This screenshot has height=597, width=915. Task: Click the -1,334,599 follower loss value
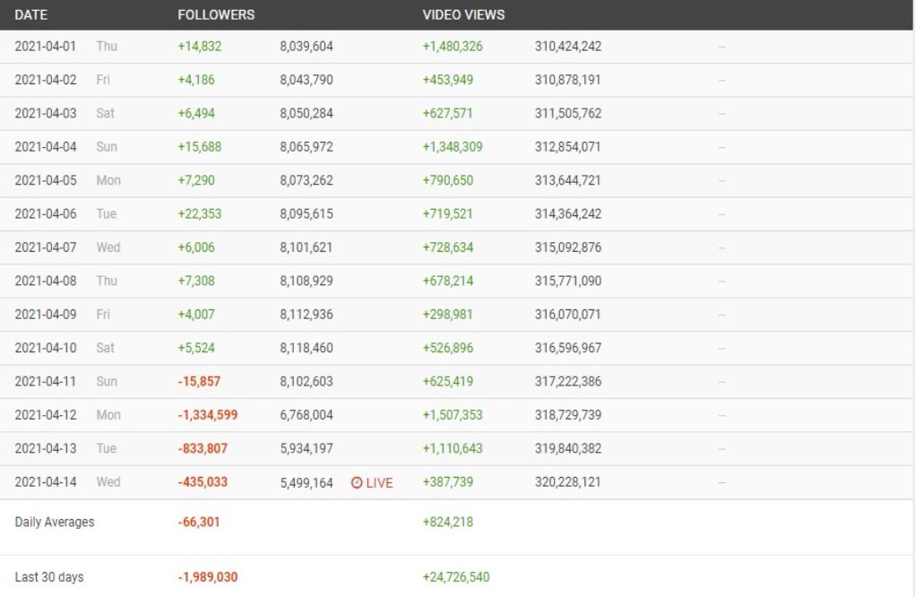pyautogui.click(x=208, y=415)
